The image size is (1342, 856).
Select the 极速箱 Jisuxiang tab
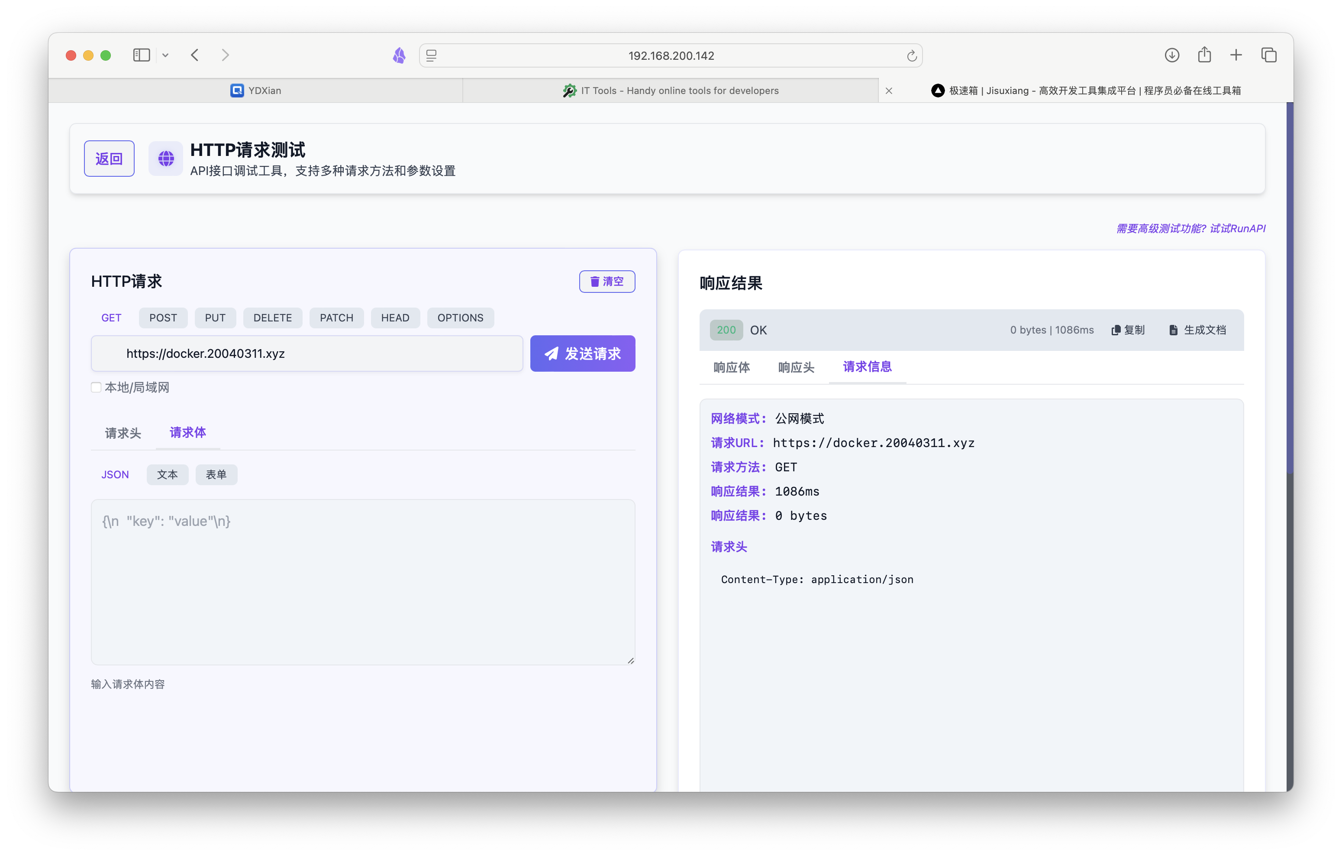pos(1086,91)
